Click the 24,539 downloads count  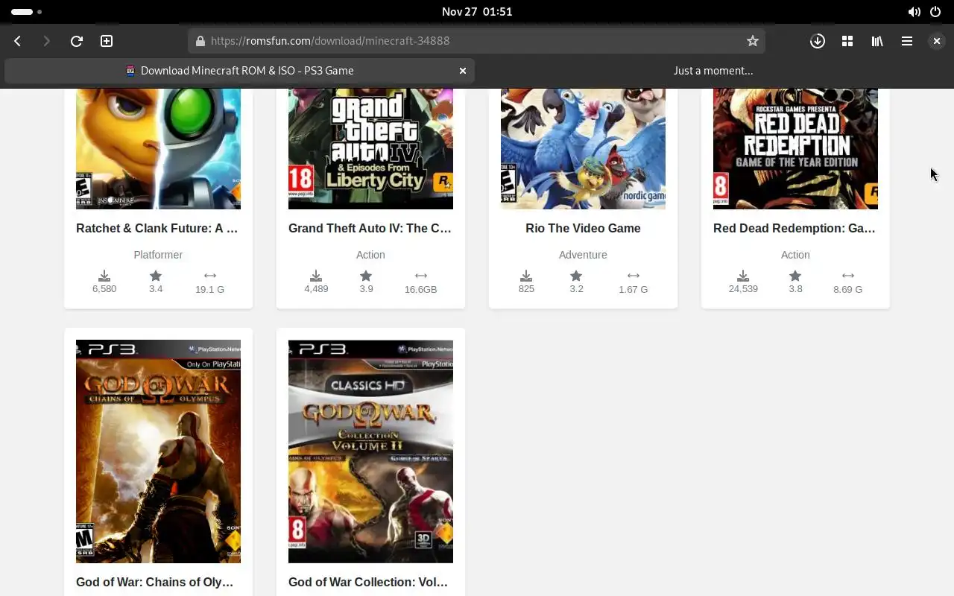point(743,289)
